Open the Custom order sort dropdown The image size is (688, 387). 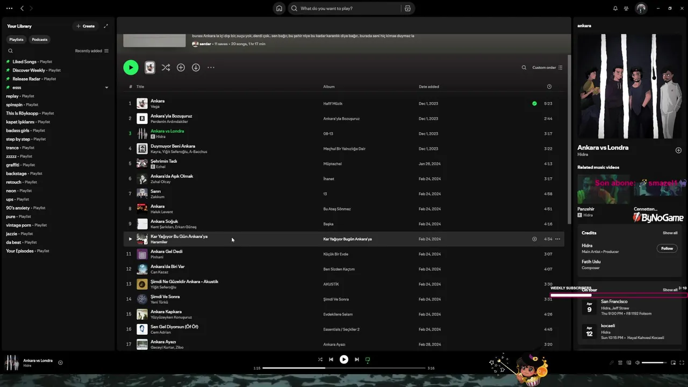click(547, 68)
